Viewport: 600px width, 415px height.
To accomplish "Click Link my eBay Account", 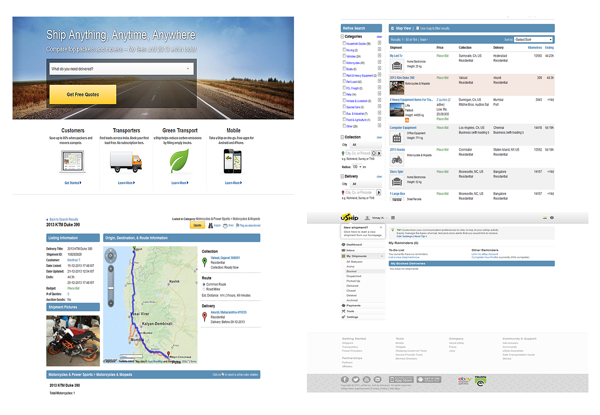I will click(485, 254).
